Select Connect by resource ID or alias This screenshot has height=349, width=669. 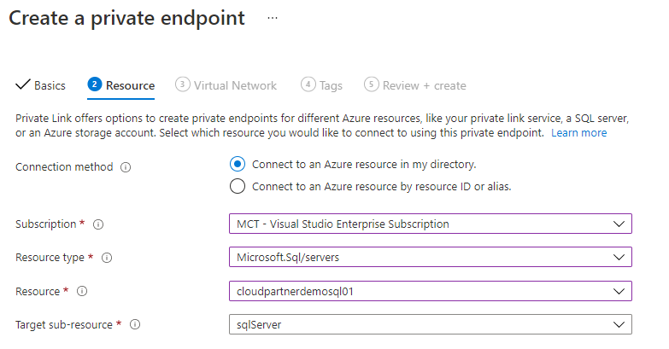click(238, 186)
